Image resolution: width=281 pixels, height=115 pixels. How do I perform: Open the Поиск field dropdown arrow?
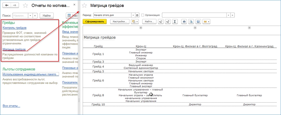[30, 16]
